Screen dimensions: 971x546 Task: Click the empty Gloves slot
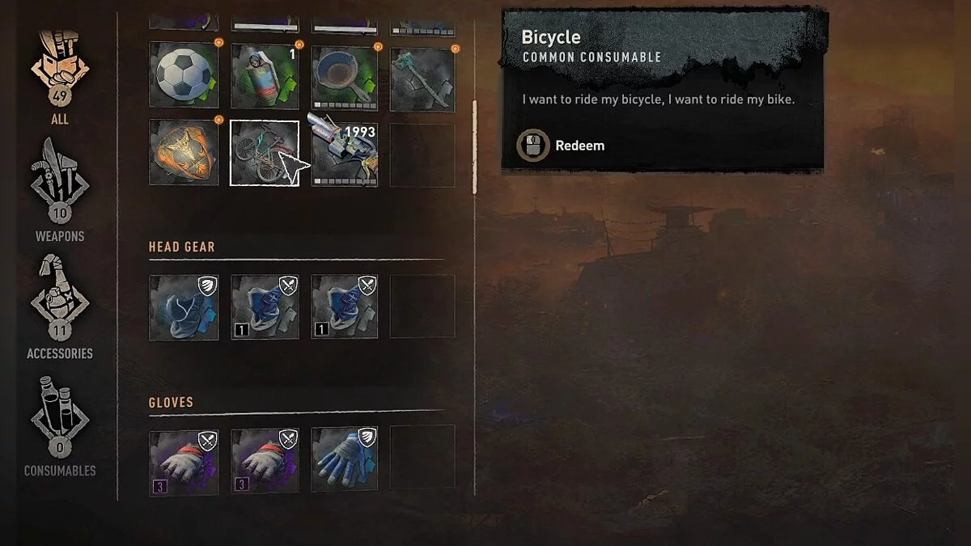pyautogui.click(x=422, y=457)
